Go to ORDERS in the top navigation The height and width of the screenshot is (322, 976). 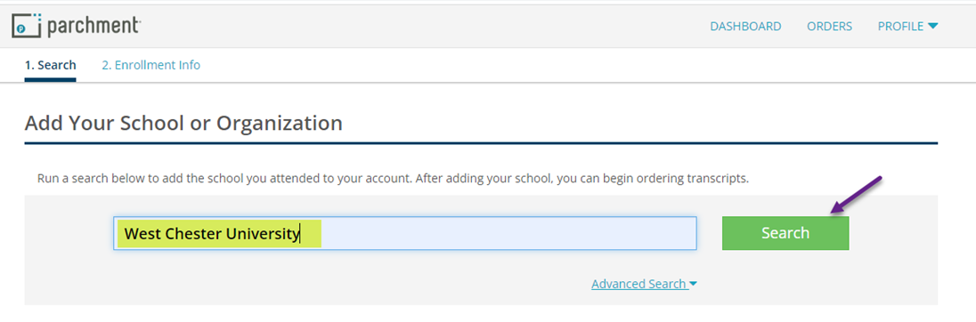(830, 26)
